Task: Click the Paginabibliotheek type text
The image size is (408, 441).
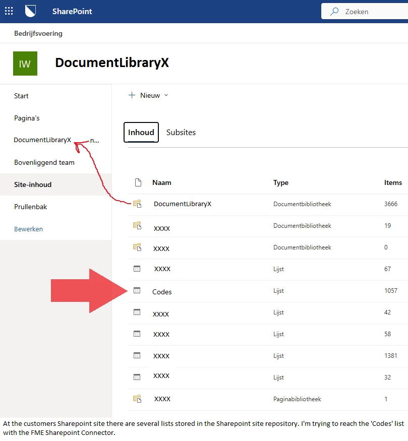Action: (x=297, y=399)
